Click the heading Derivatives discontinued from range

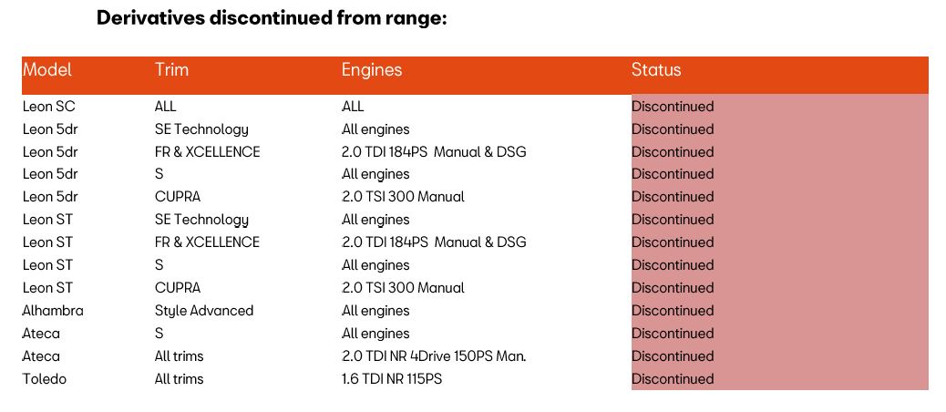pyautogui.click(x=272, y=18)
